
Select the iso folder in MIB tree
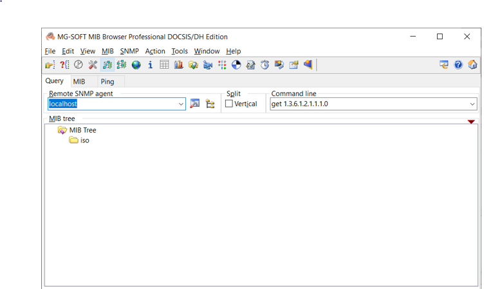point(84,140)
